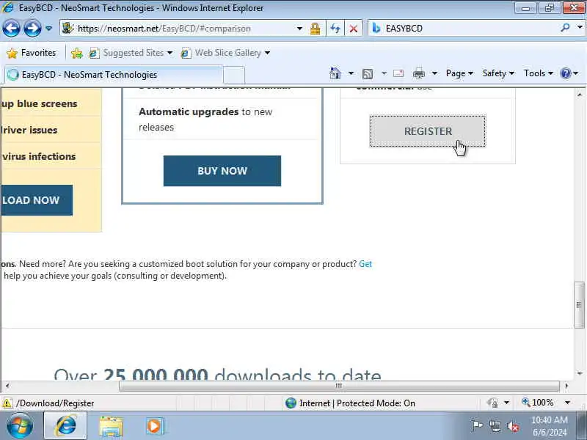The image size is (587, 440).
Task: Expand the Home icon dropdown arrow
Action: 351,73
